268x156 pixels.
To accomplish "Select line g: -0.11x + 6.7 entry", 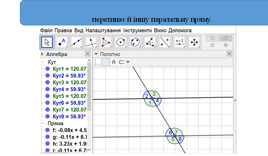I will click(x=70, y=137).
